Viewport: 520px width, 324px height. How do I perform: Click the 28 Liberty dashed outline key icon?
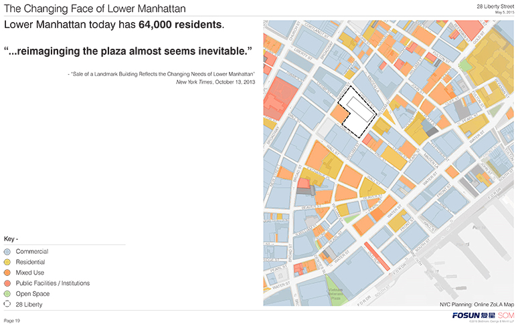[x=7, y=304]
